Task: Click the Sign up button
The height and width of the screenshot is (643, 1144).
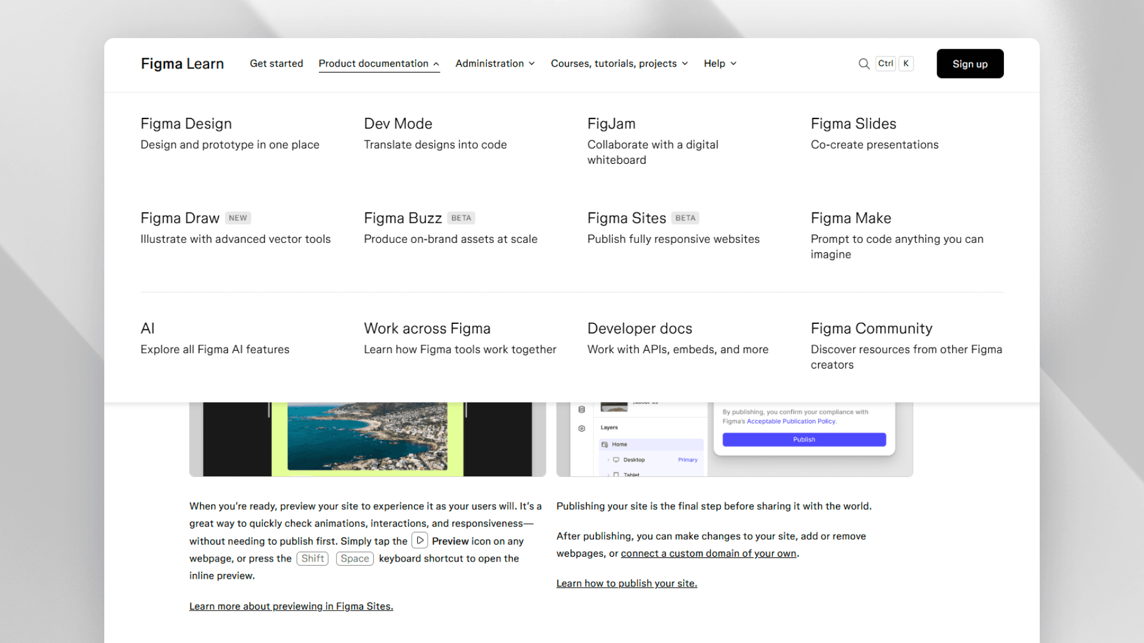Action: click(969, 64)
